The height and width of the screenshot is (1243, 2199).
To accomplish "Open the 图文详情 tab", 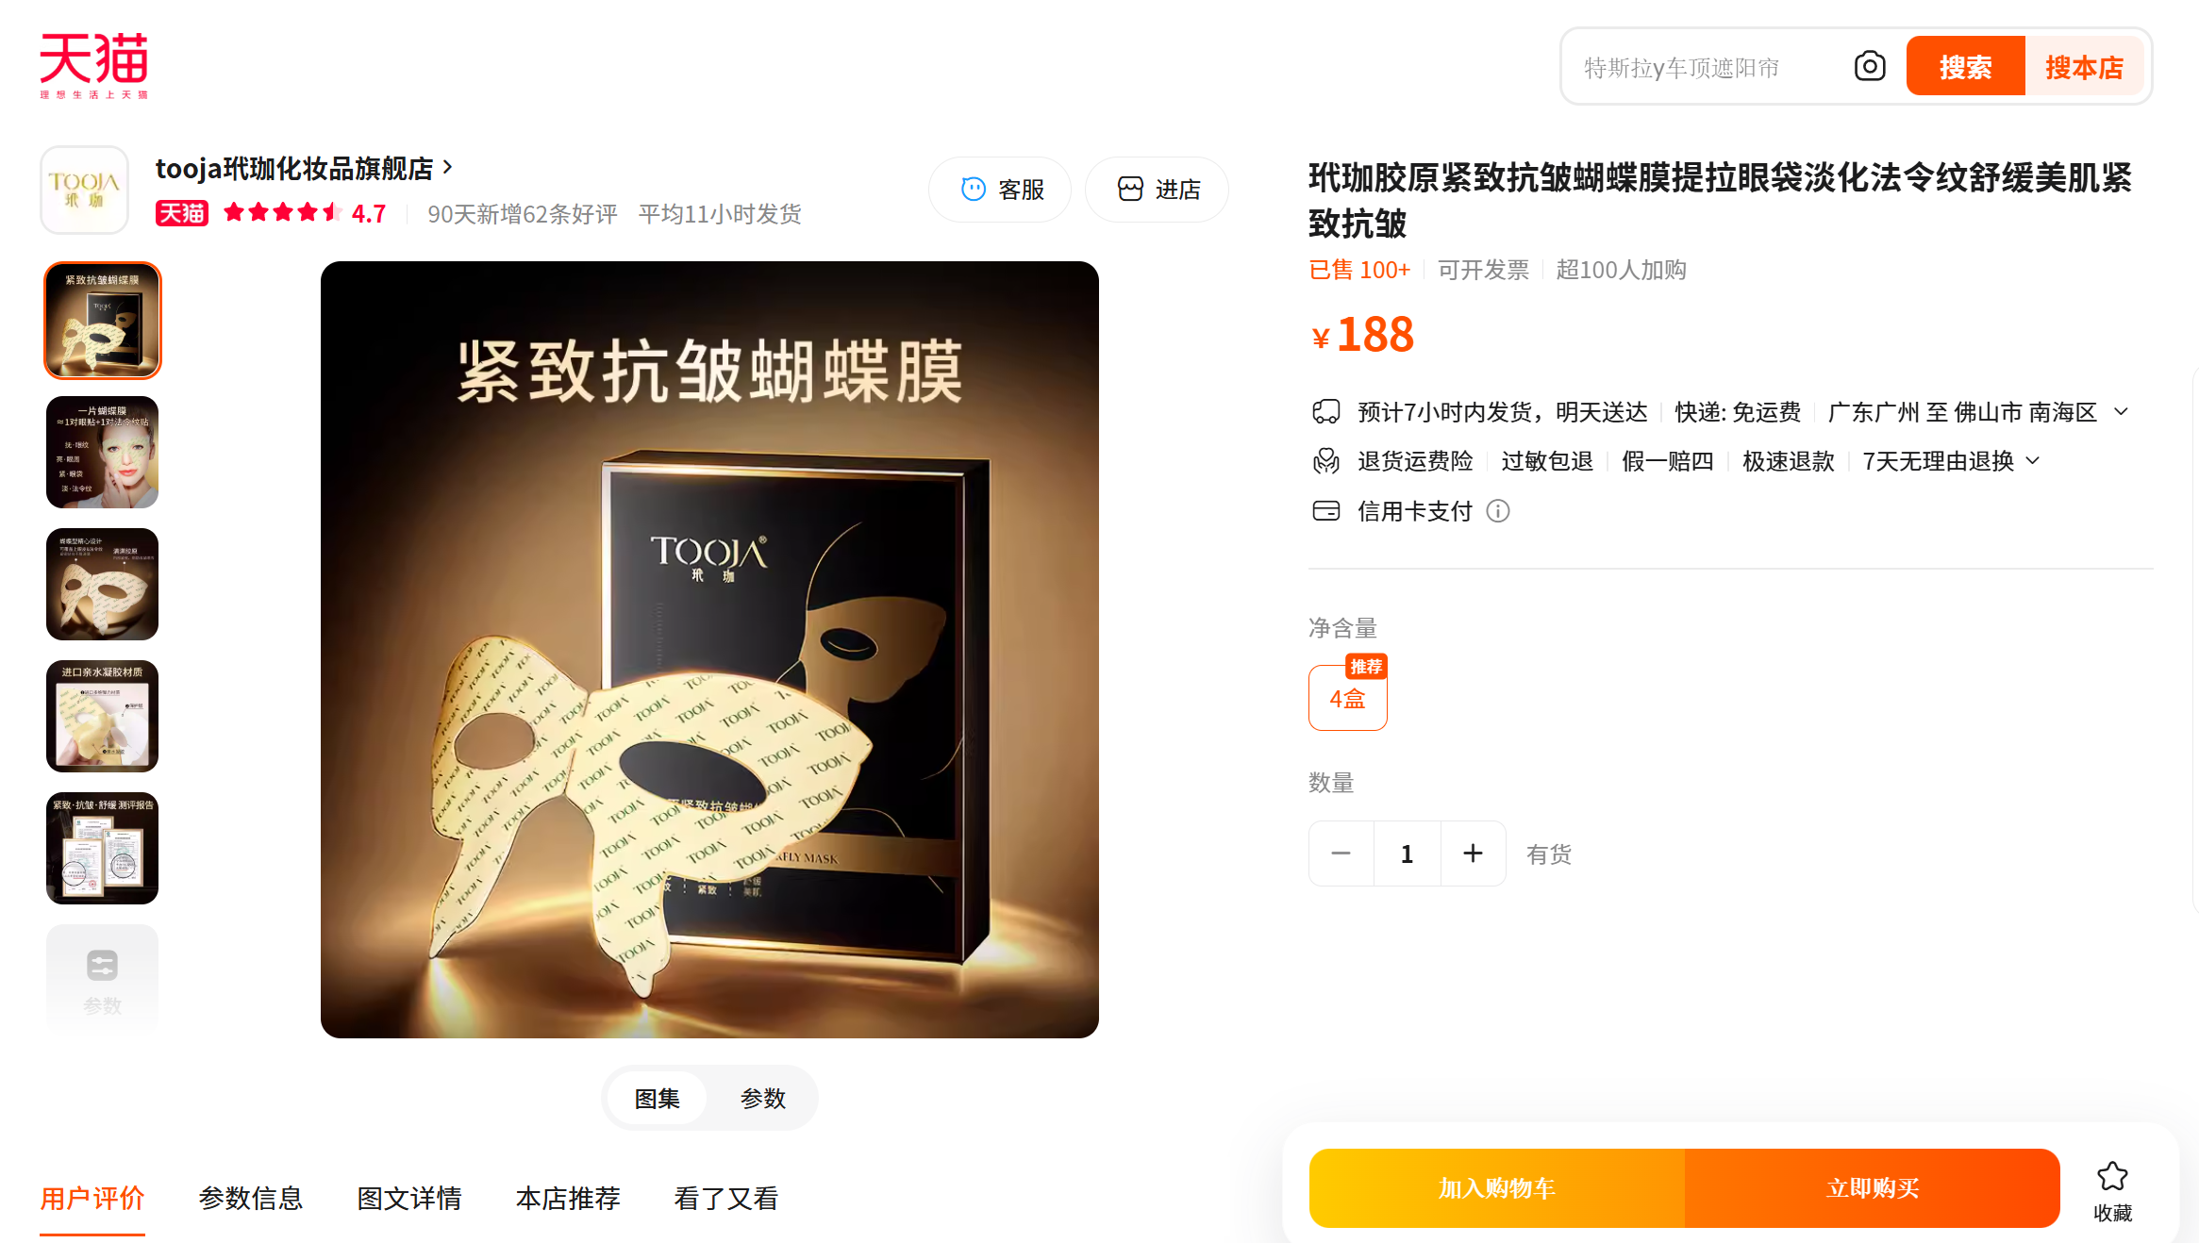I will [x=409, y=1198].
